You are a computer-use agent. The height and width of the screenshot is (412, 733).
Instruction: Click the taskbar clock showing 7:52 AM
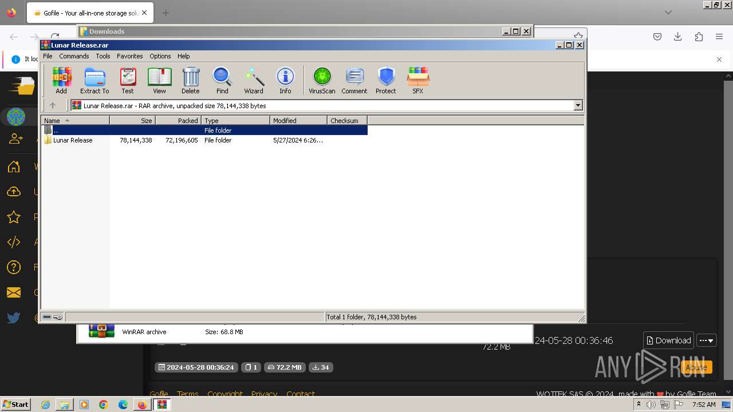[x=704, y=405]
